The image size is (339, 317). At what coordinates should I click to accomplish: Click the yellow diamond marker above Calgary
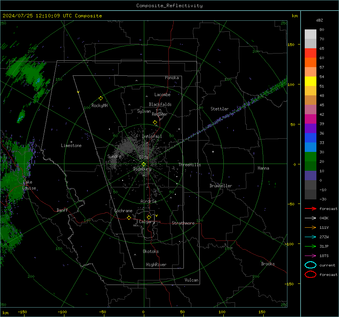[149, 217]
